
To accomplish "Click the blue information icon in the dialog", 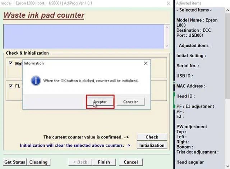I will pyautogui.click(x=36, y=81).
